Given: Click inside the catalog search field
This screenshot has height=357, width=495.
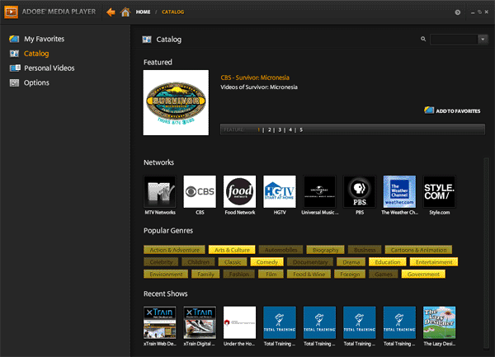Looking at the screenshot, I should 454,40.
